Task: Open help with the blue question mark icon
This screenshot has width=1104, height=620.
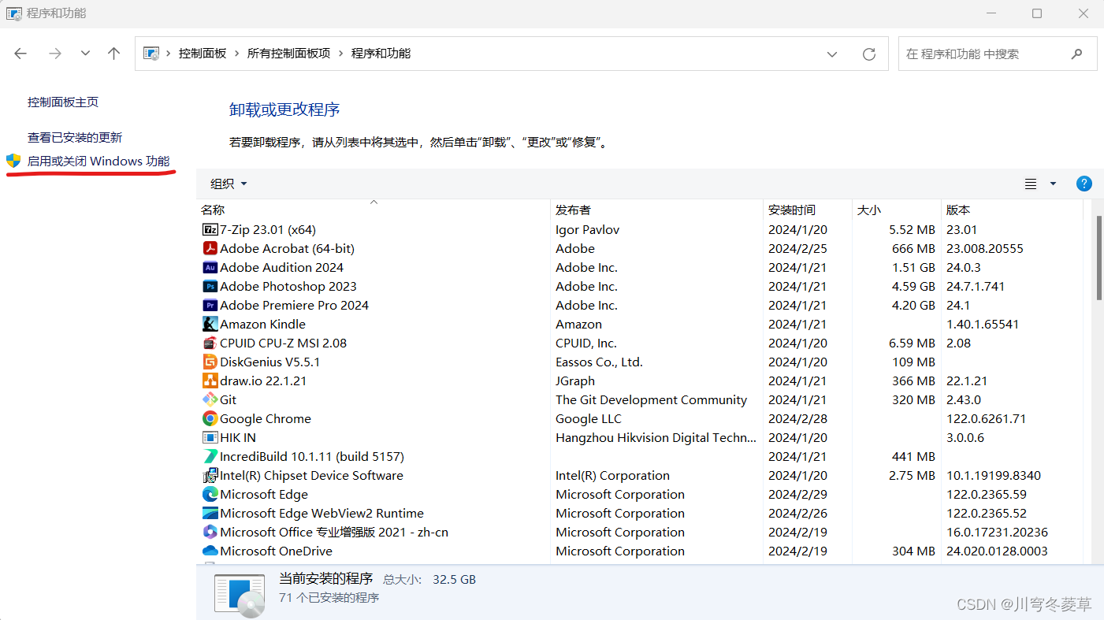Action: coord(1084,184)
